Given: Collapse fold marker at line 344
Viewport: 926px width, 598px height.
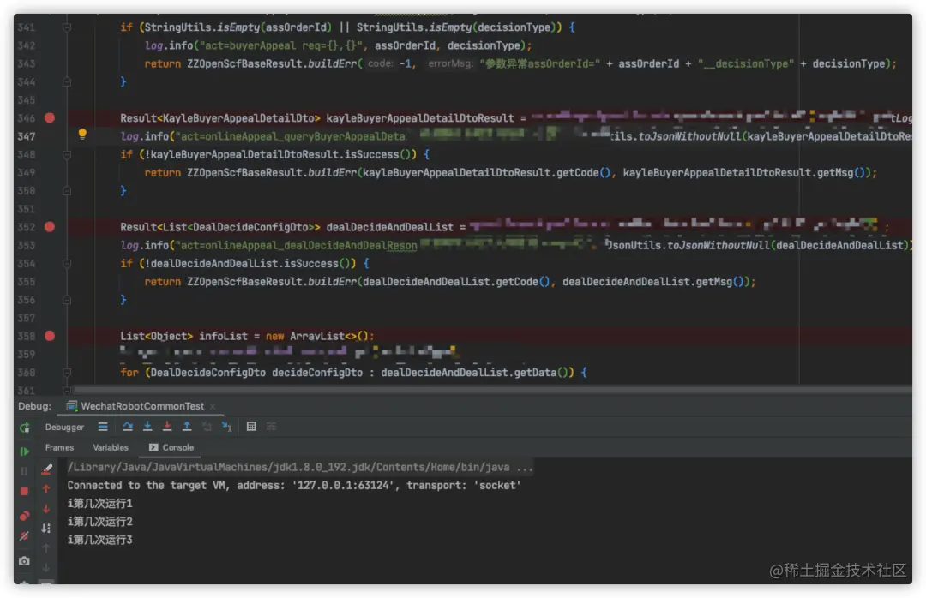Looking at the screenshot, I should [67, 82].
